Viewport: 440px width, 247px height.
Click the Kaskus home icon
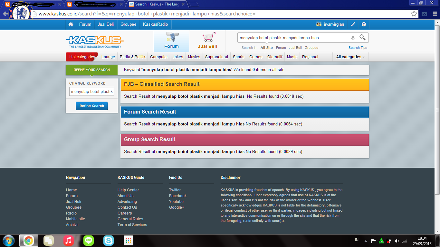pos(71,24)
